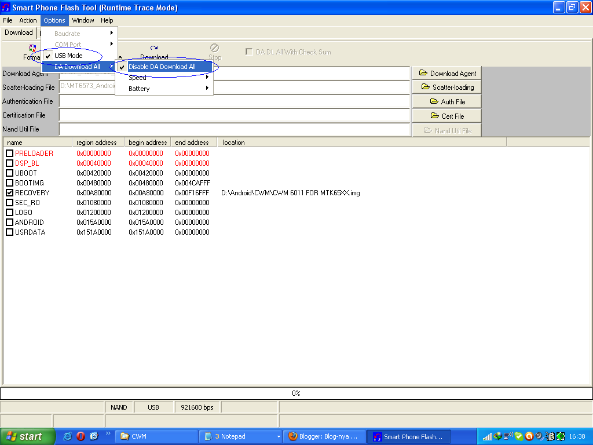Viewport: 593px width, 445px height.
Task: Close the Options menu via its title
Action: [x=54, y=20]
